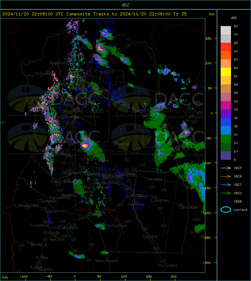Click the 'Llancanelo' map label
Screen dimensions: 251x281
(68, 228)
